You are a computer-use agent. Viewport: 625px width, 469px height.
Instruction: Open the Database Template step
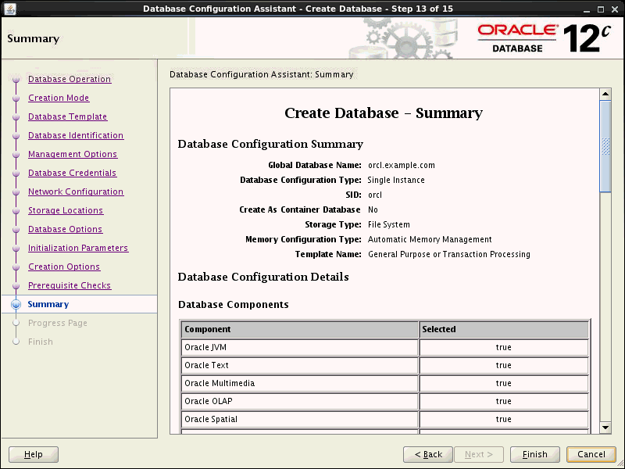[67, 116]
